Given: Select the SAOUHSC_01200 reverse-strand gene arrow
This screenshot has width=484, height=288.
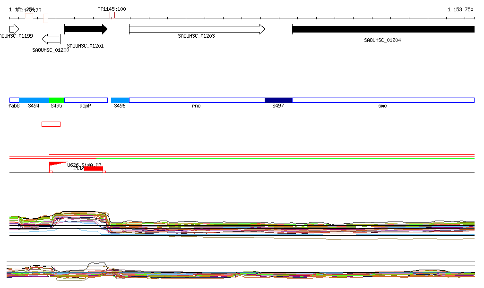Looking at the screenshot, I should 51,39.
